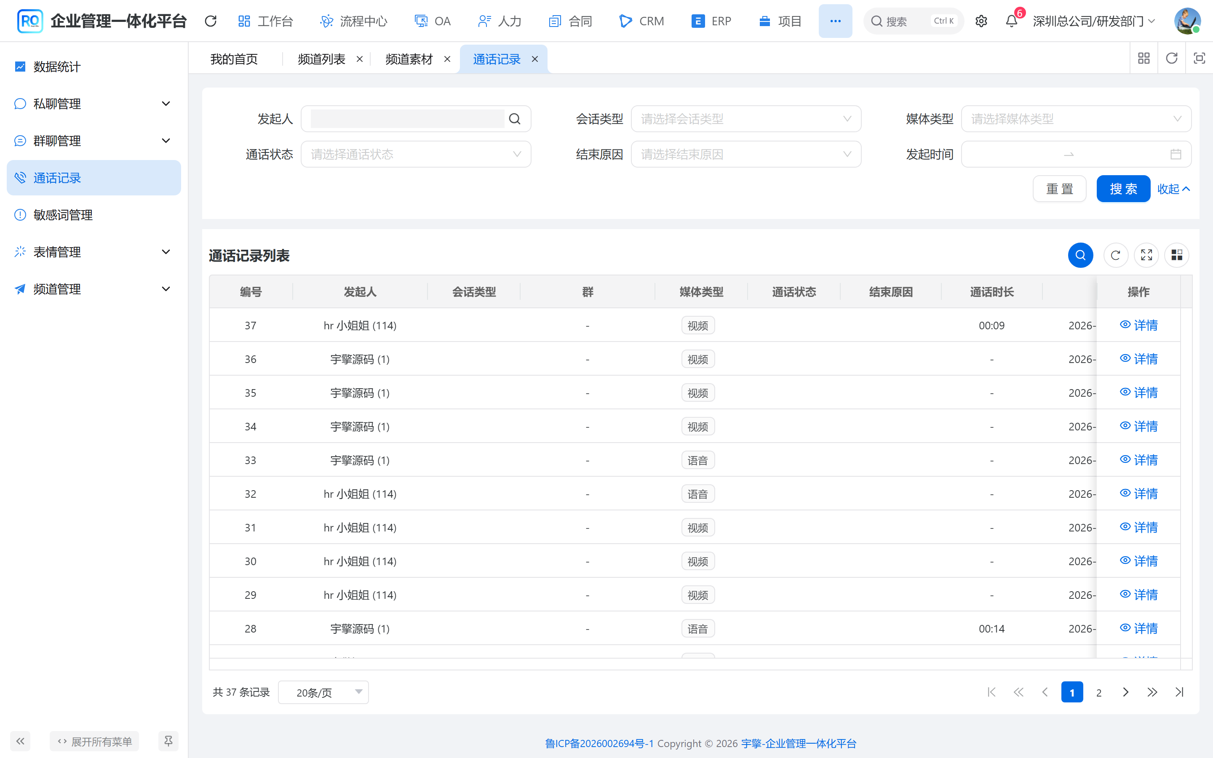This screenshot has height=758, width=1213.
Task: Click the 重置 reset button
Action: coord(1060,189)
